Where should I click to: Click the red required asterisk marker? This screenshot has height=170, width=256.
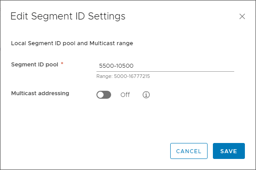[x=62, y=63]
